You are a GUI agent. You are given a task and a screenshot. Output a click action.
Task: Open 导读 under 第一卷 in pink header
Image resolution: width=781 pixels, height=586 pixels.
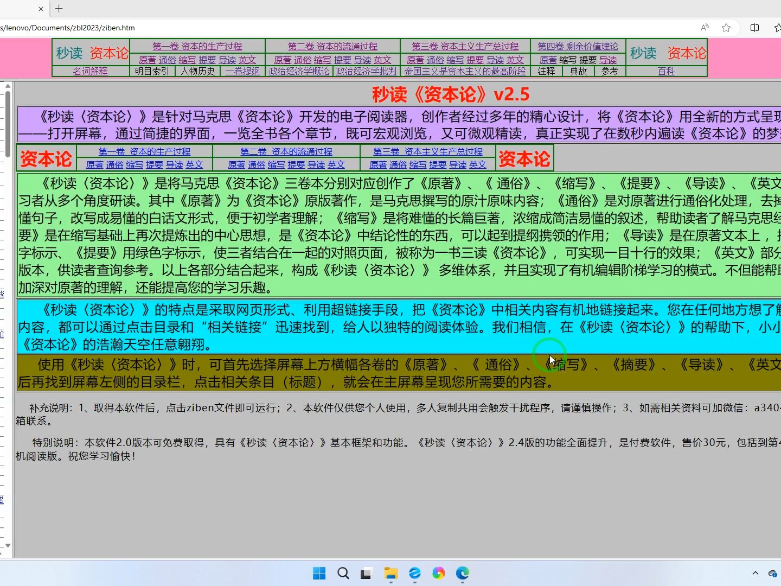[227, 60]
